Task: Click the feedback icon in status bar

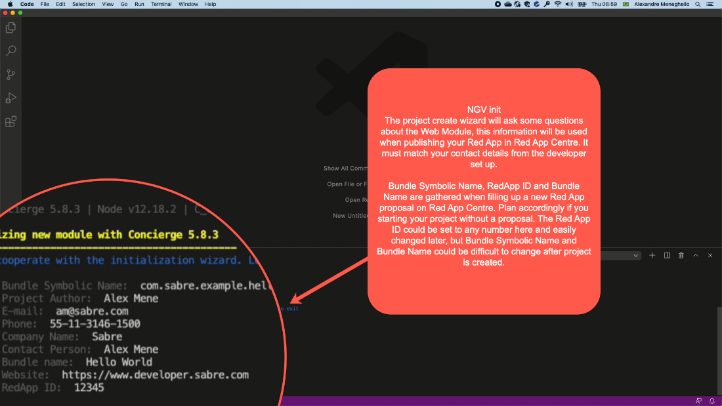Action: [x=698, y=401]
